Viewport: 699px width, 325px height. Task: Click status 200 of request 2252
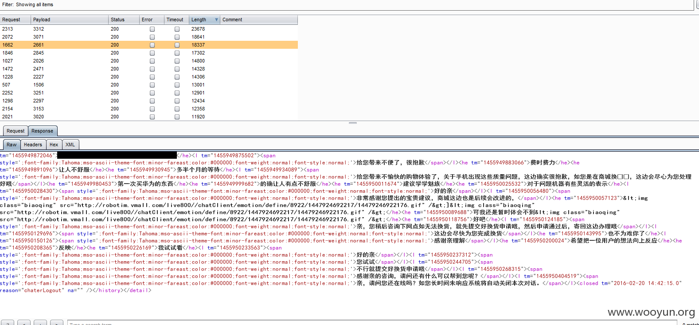click(115, 93)
